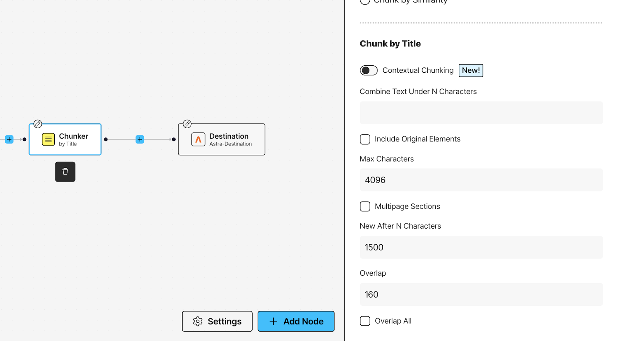
Task: Select the Destination Astra-Destination node
Action: coord(229,140)
